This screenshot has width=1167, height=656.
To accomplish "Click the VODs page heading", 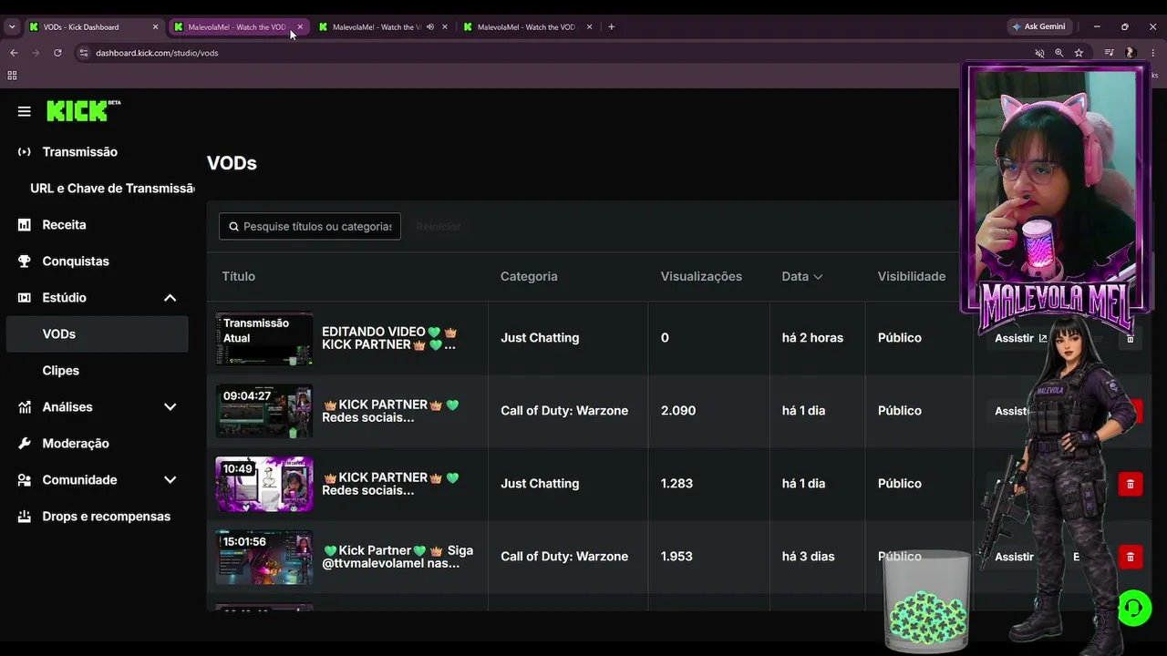I will pos(232,163).
